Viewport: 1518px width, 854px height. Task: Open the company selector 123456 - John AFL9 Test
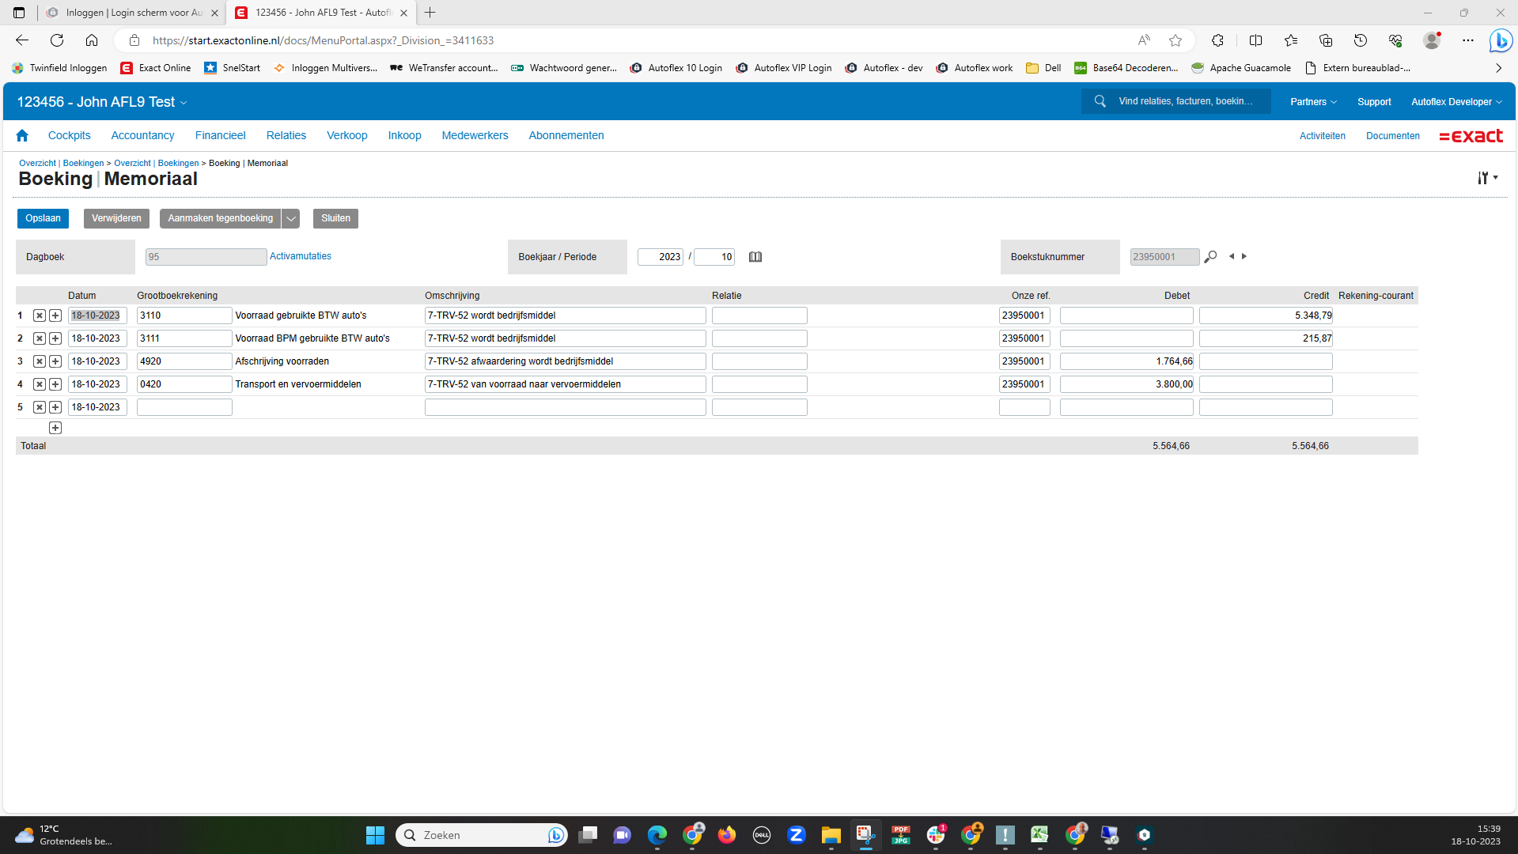[x=102, y=102]
